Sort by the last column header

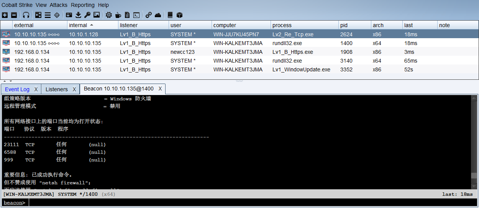420,25
